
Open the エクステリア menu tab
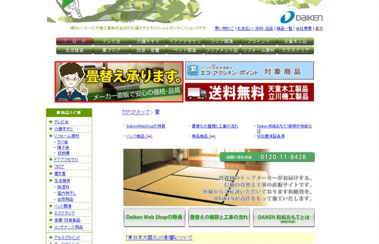tap(295, 50)
